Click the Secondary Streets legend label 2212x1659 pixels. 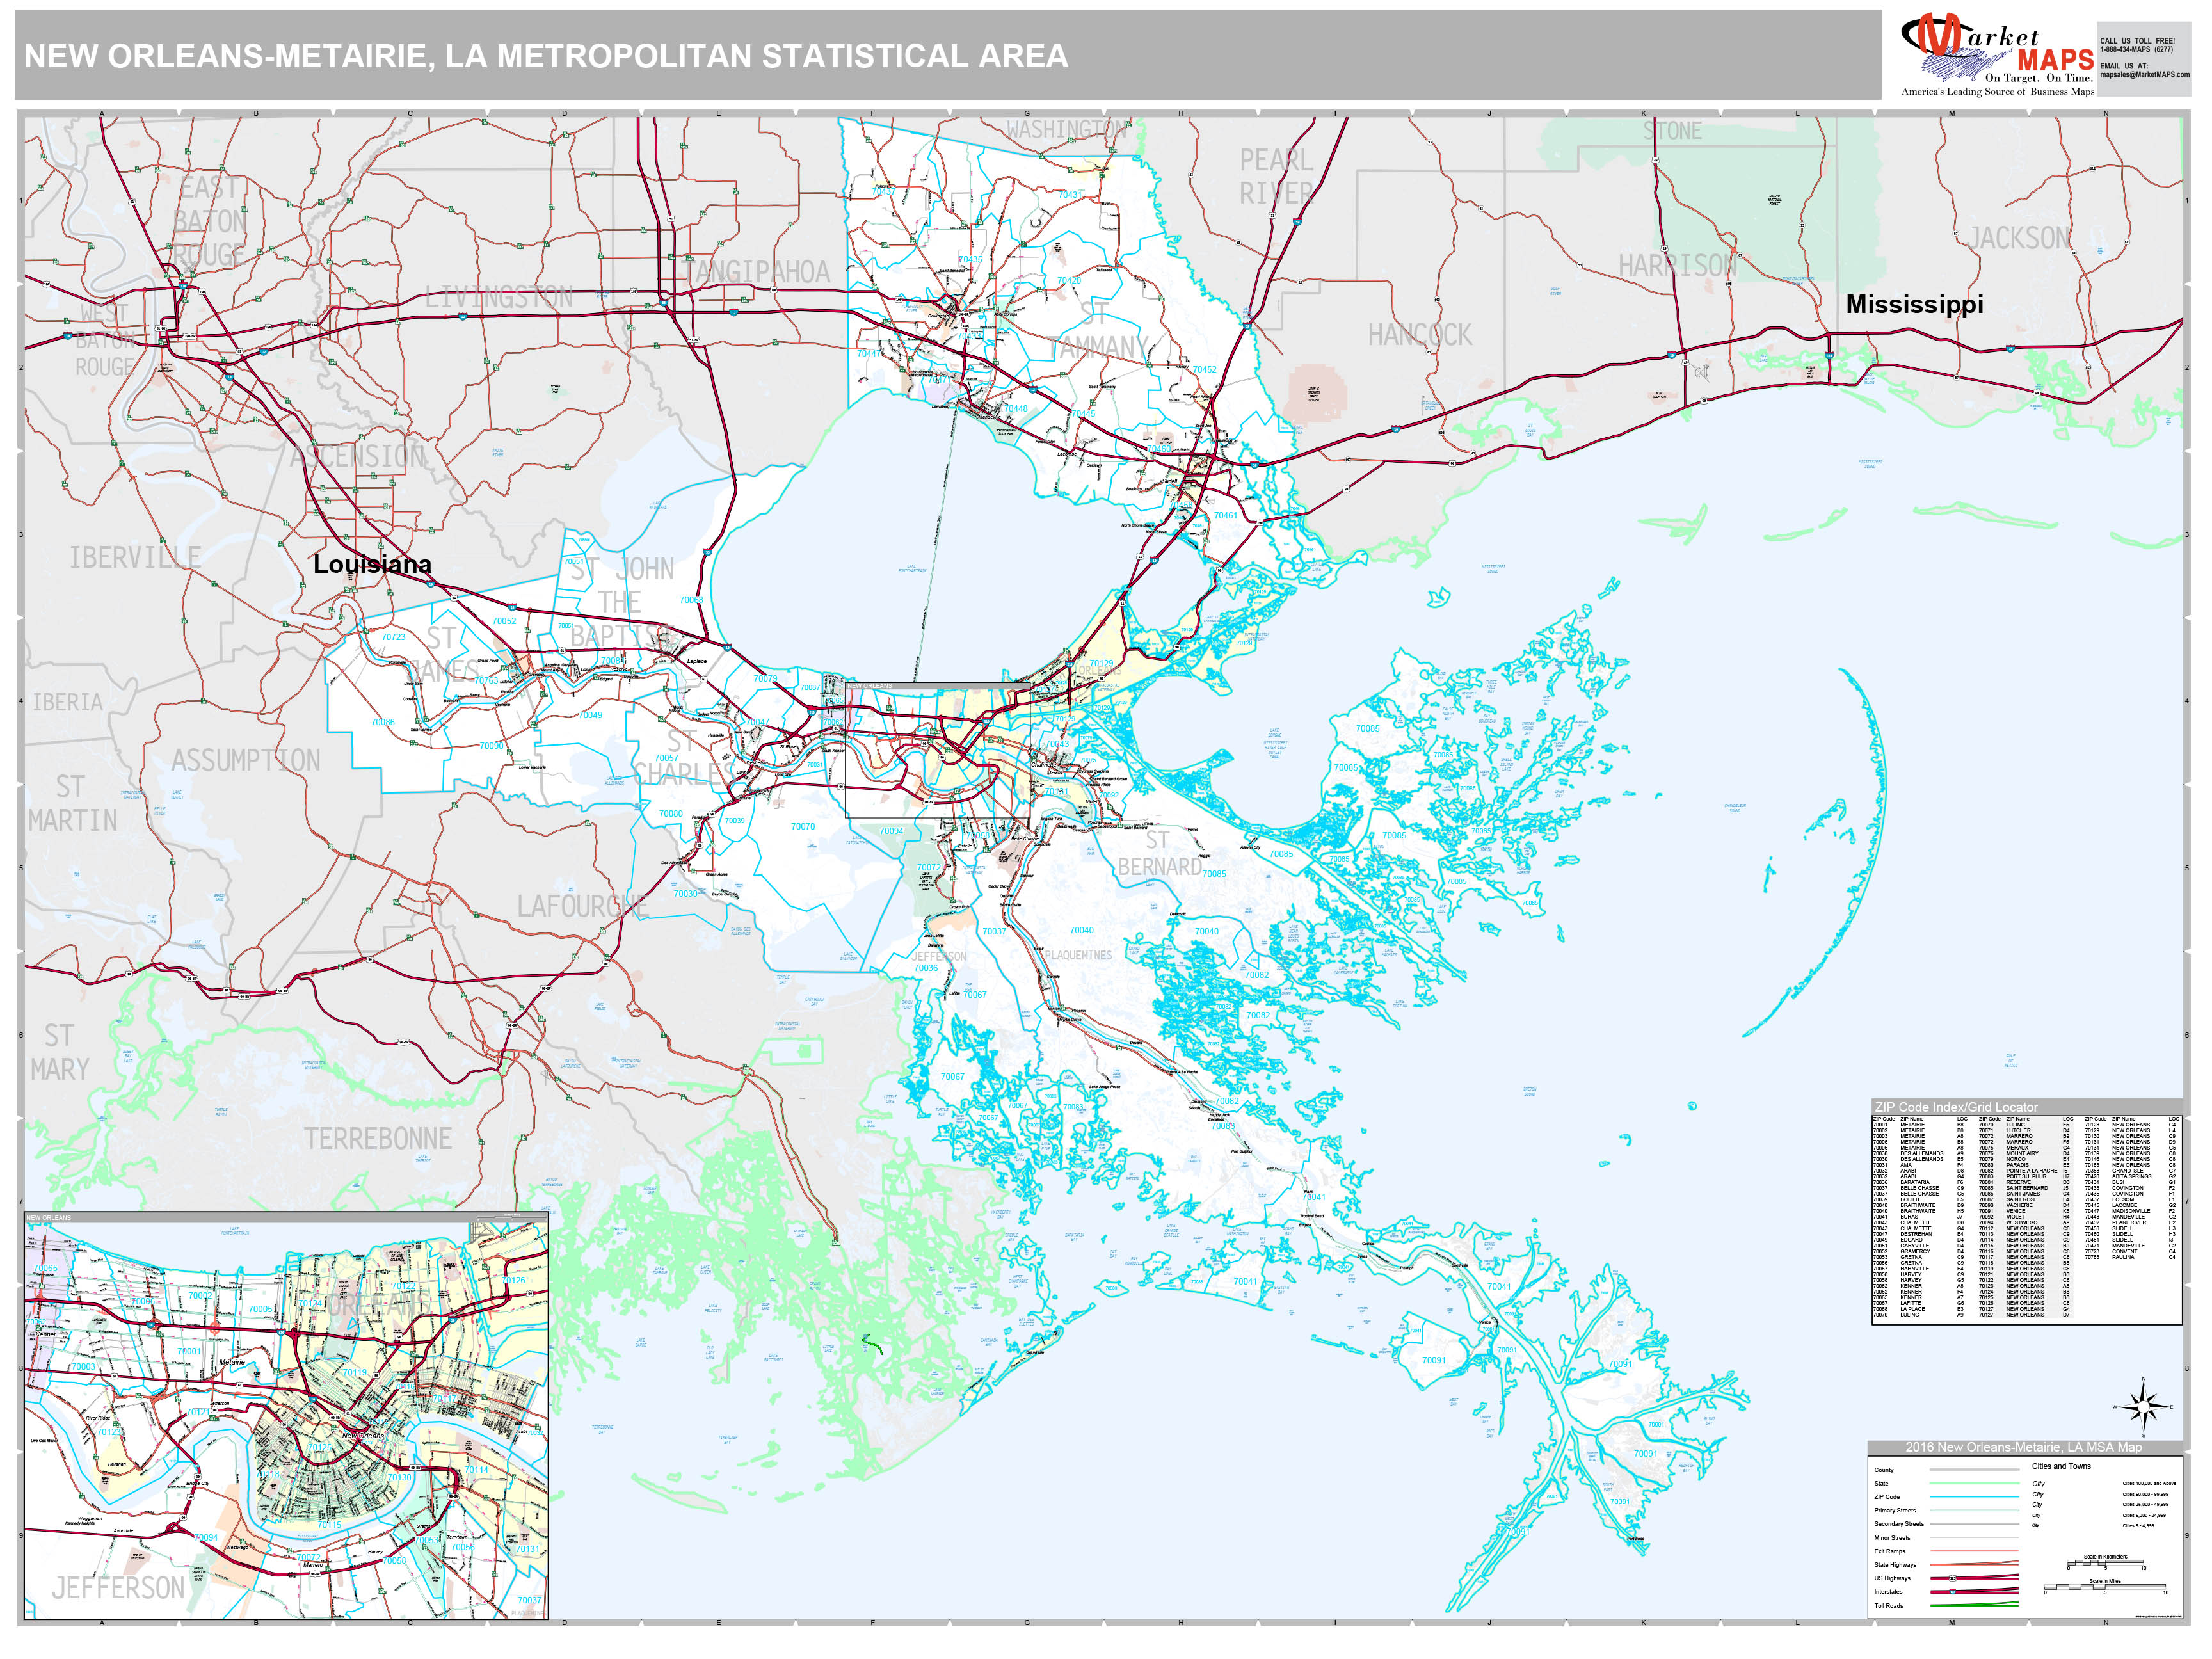[1899, 1524]
